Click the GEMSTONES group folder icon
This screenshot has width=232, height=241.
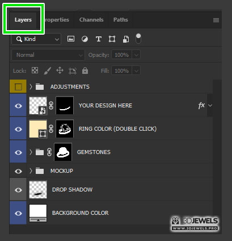click(40, 152)
